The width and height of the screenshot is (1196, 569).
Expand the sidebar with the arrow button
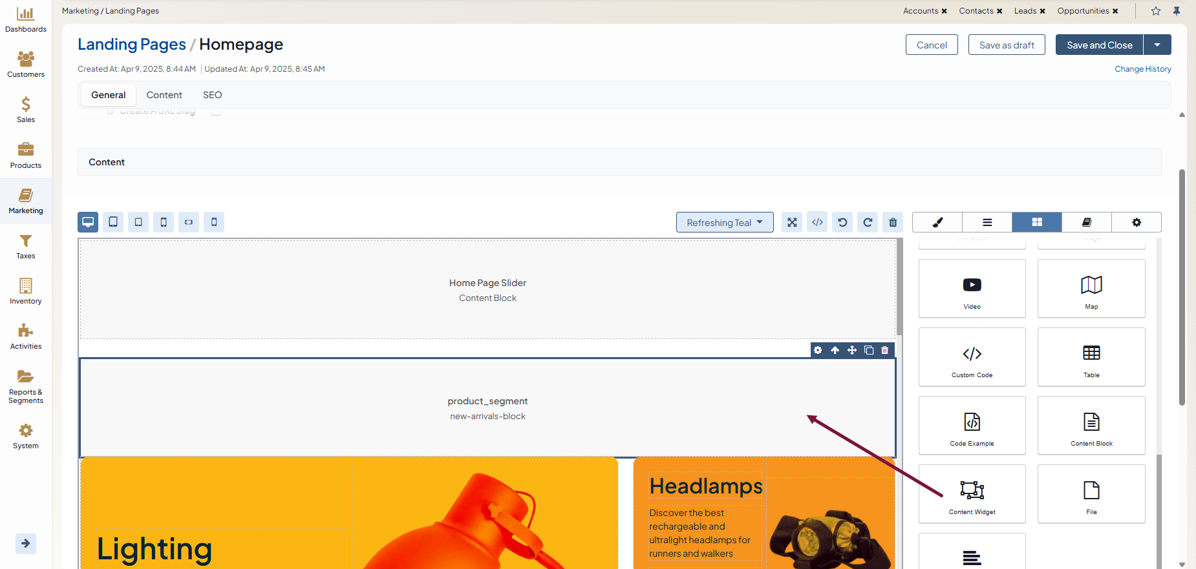(x=26, y=543)
